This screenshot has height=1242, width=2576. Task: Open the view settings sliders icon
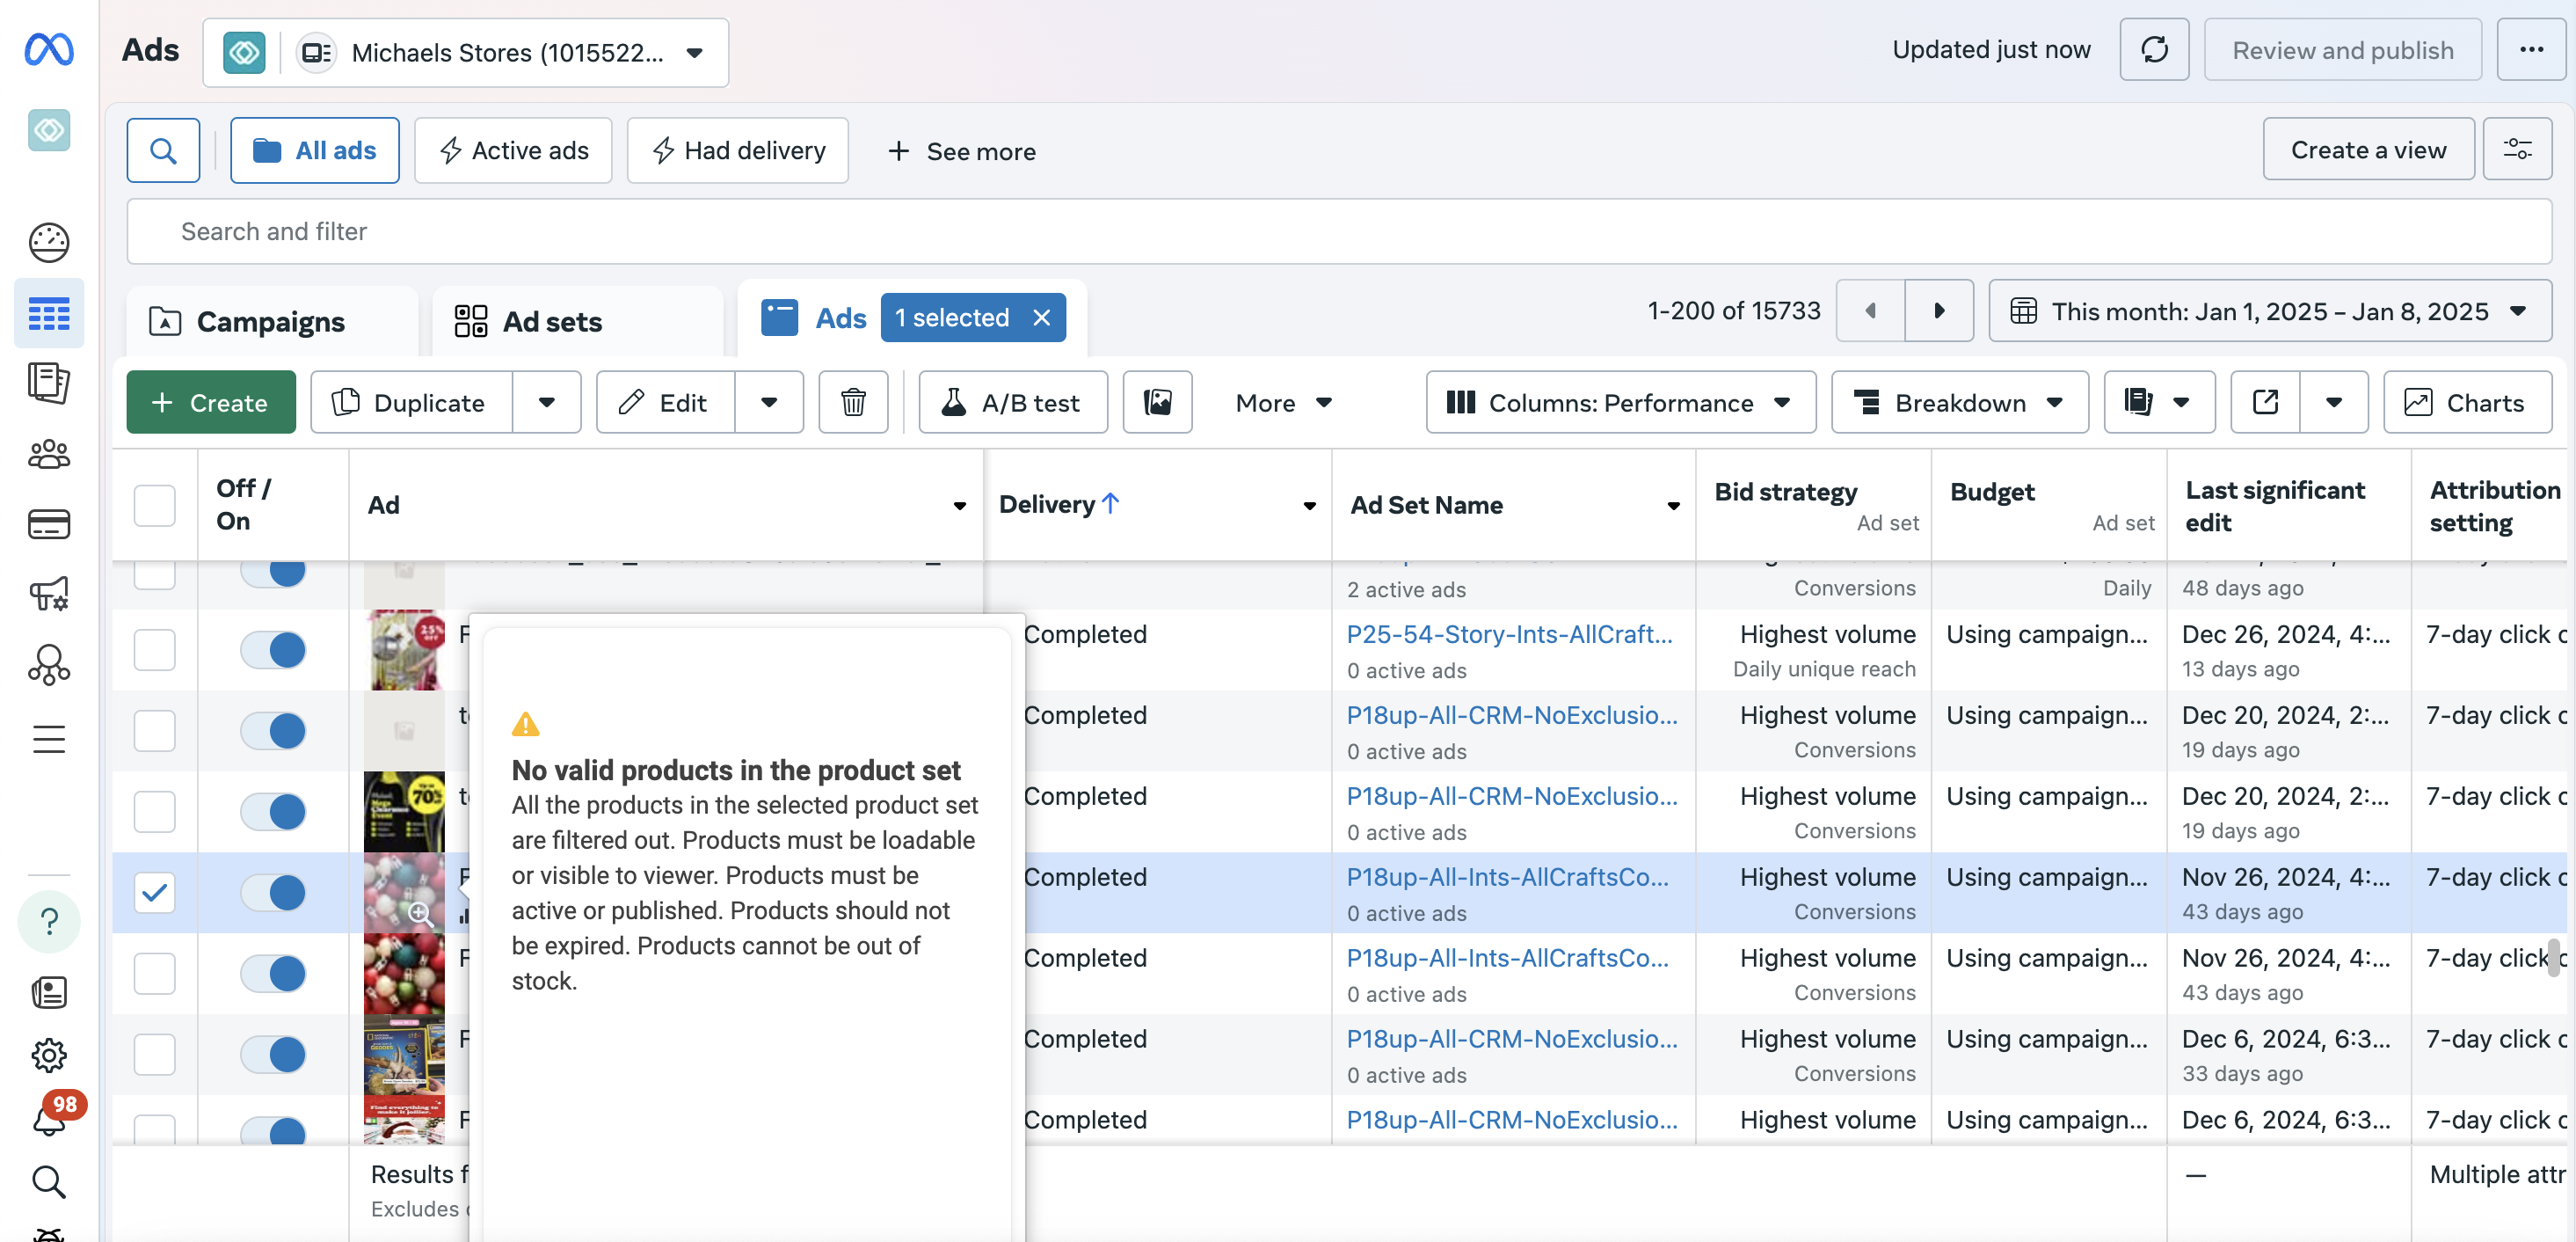[x=2516, y=150]
